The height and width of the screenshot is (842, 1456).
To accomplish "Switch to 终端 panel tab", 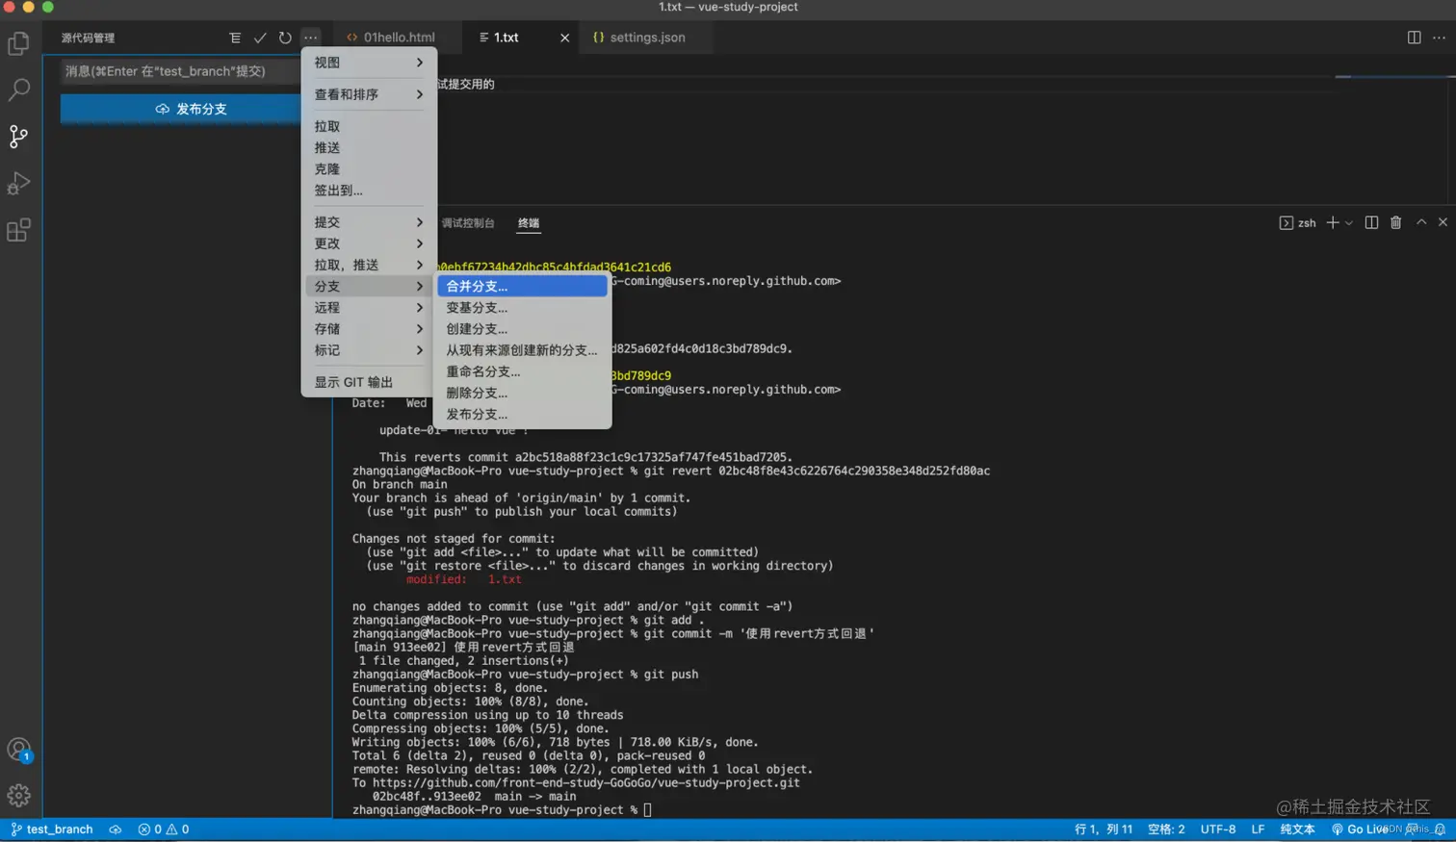I will pyautogui.click(x=529, y=223).
